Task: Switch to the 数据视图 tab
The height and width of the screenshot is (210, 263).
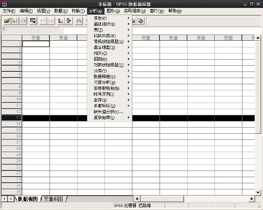Action: [28, 199]
